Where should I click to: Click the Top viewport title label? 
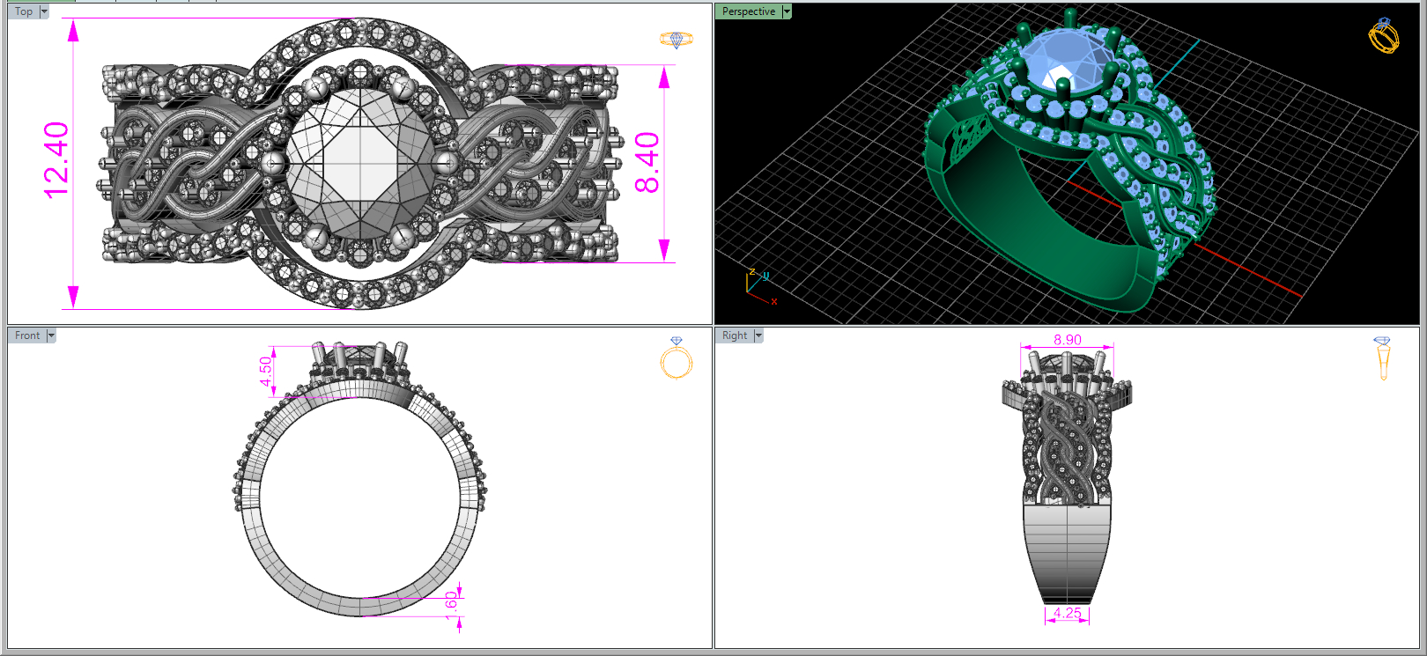click(x=24, y=11)
